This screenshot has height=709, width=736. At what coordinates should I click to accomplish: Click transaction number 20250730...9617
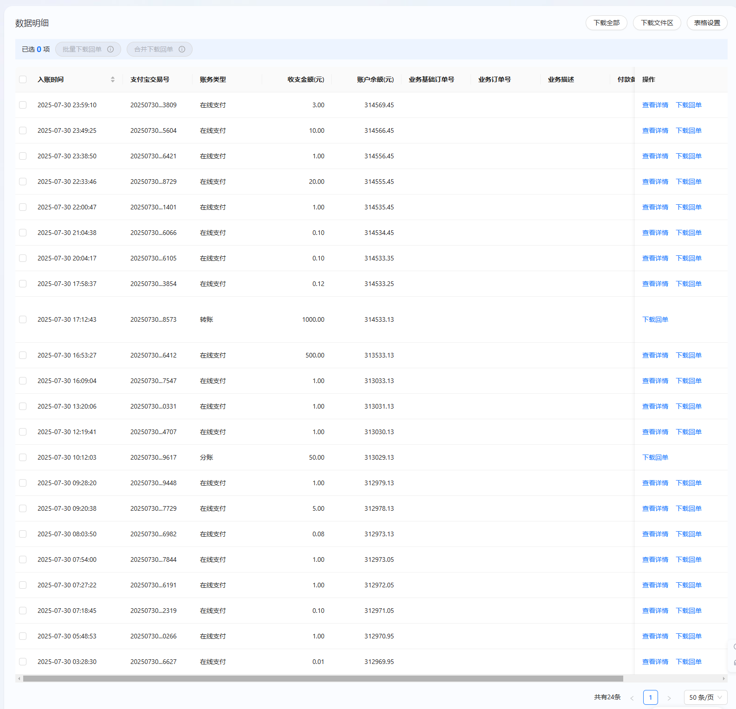(x=154, y=457)
